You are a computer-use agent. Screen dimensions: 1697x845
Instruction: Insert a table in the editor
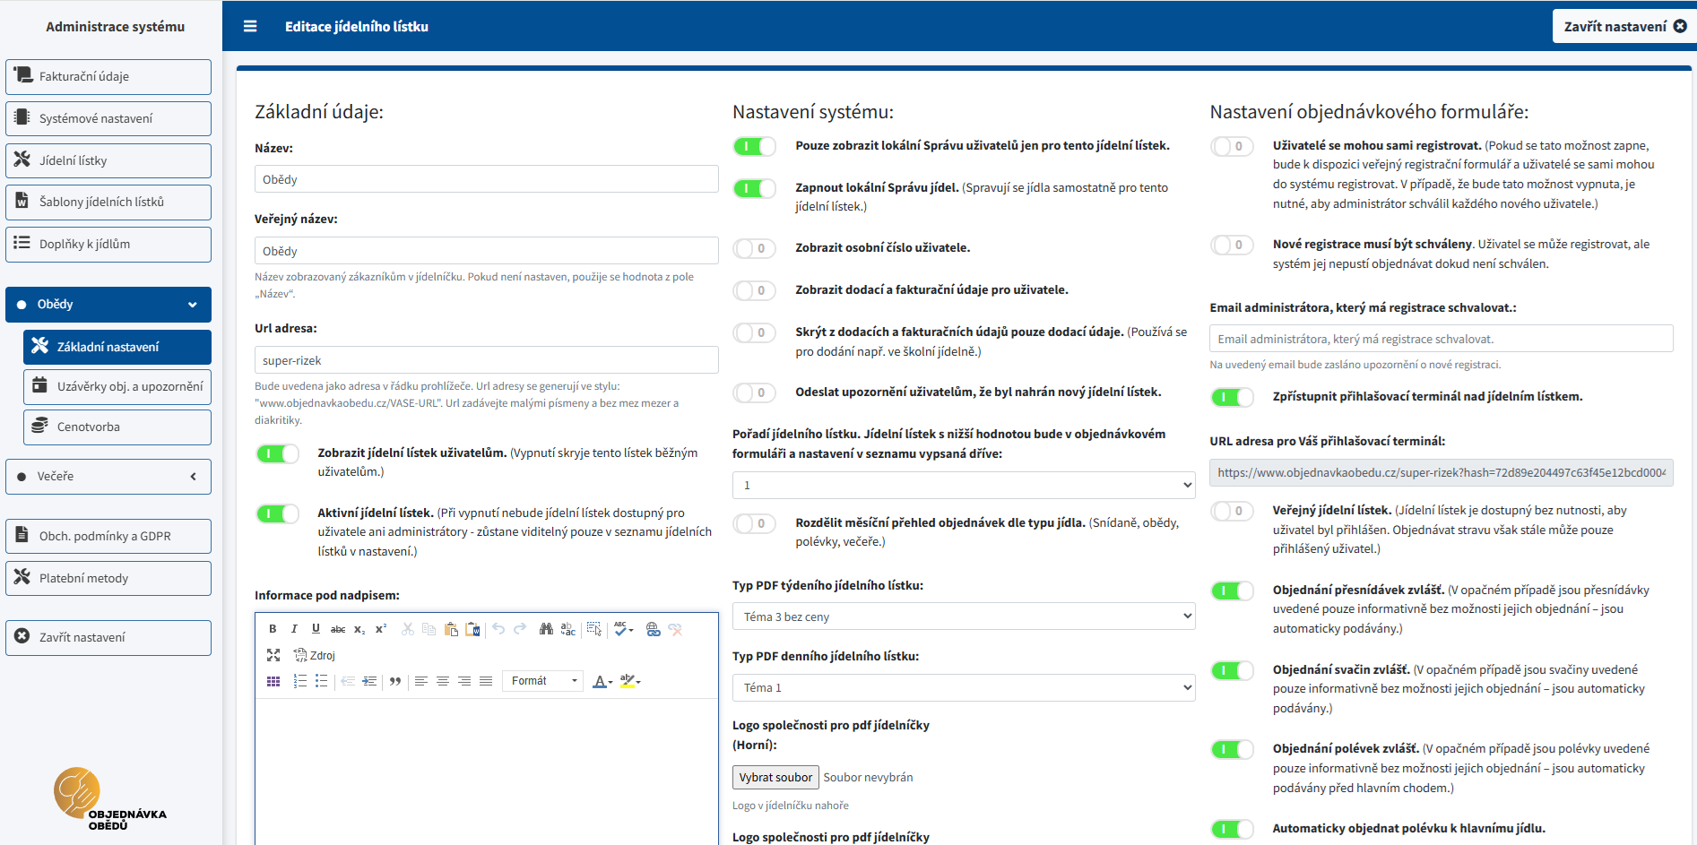pyautogui.click(x=273, y=681)
